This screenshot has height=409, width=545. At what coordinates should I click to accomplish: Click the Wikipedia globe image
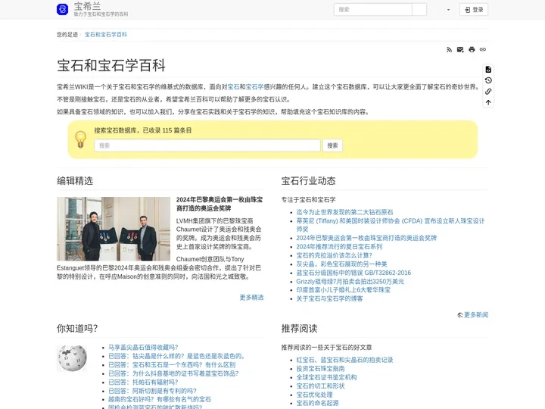tap(72, 357)
